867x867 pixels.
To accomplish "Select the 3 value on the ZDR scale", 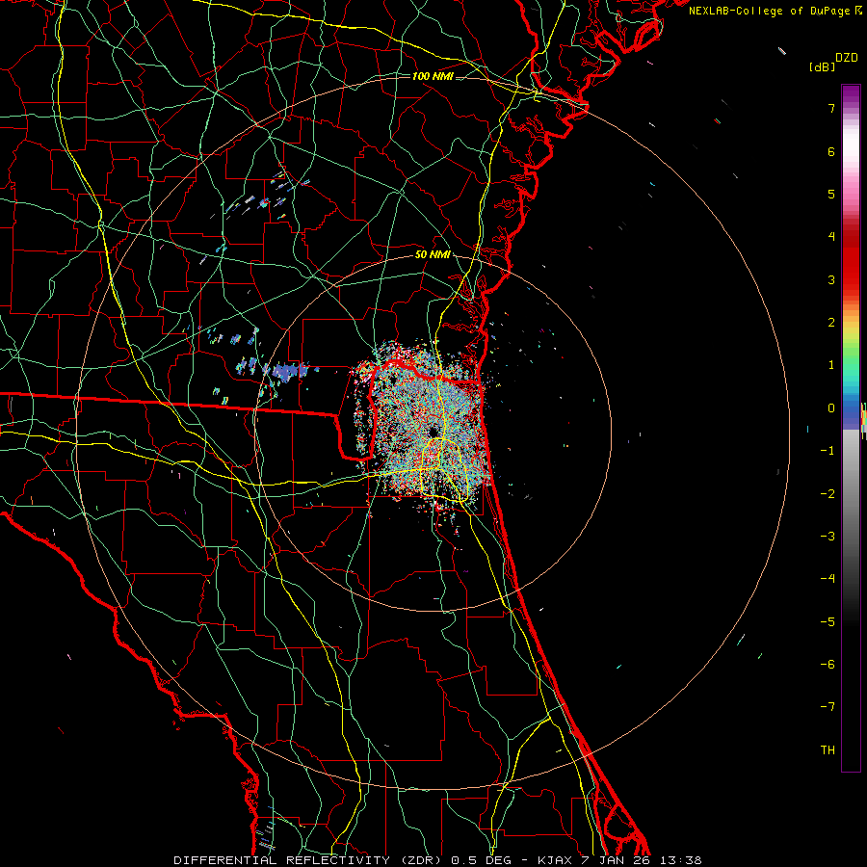I will pyautogui.click(x=831, y=279).
